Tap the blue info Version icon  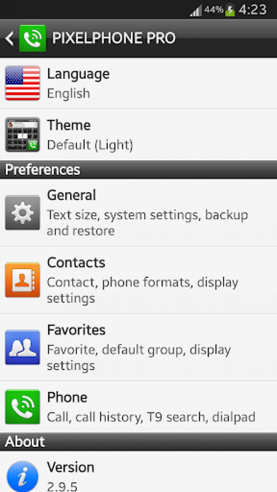[23, 476]
